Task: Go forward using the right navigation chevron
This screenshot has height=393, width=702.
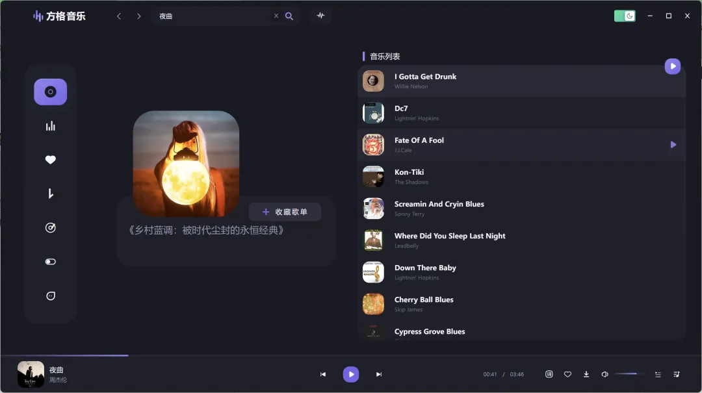Action: point(139,16)
